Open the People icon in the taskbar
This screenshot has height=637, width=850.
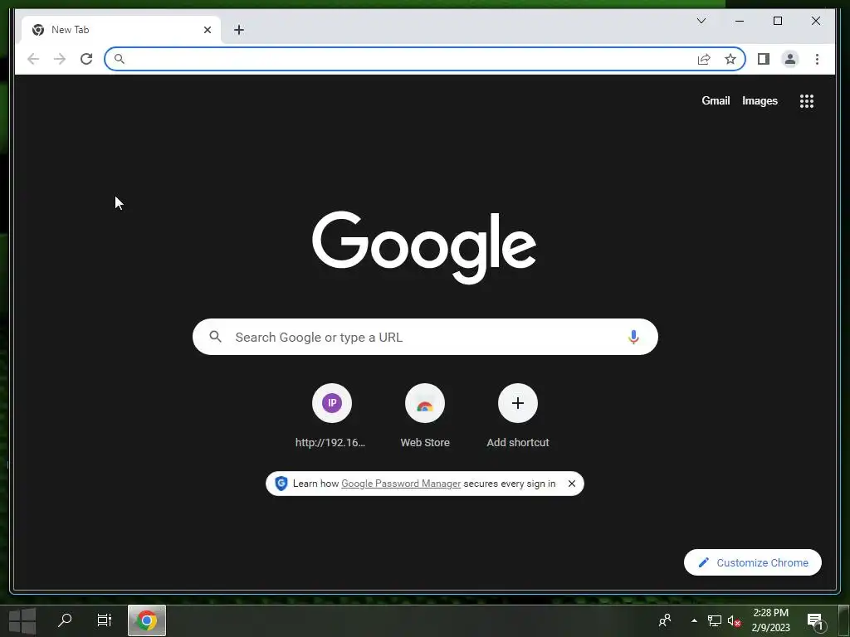[x=665, y=620]
